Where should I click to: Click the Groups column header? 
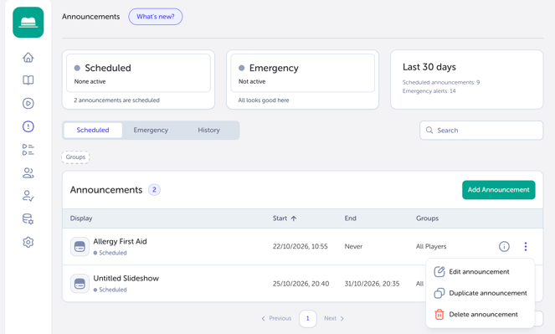coord(427,218)
